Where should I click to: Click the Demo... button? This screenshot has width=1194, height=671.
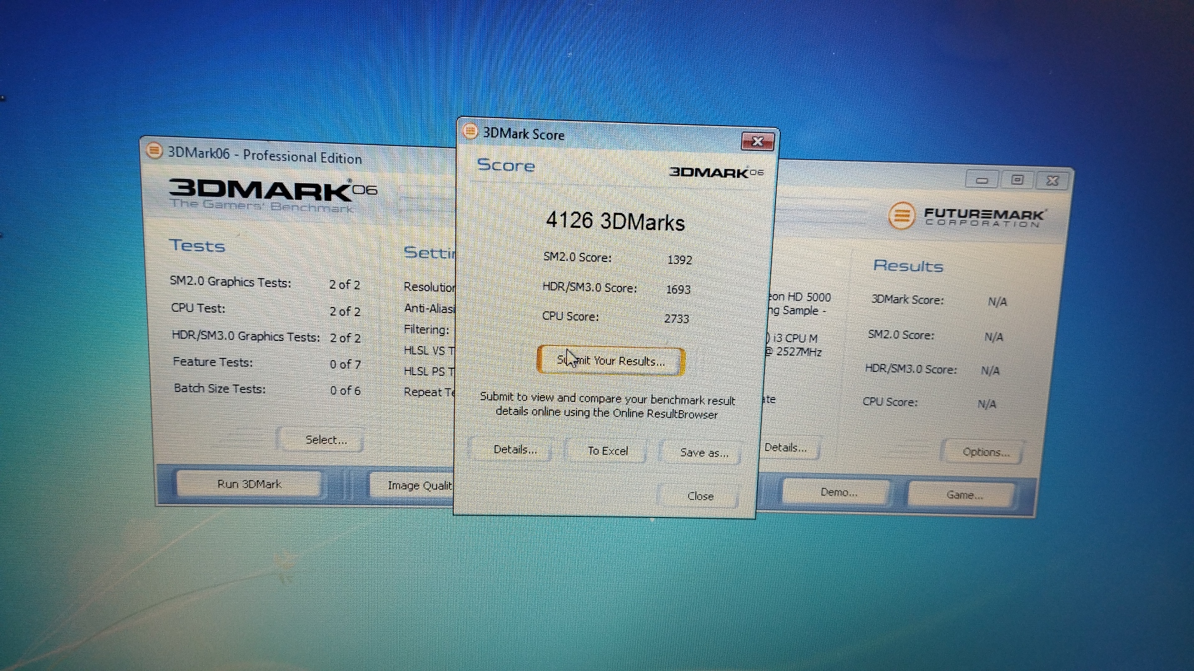(x=838, y=492)
